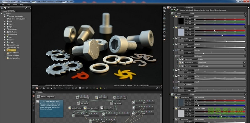
Task: Switch to the Live DB tab
Action: [11, 11]
